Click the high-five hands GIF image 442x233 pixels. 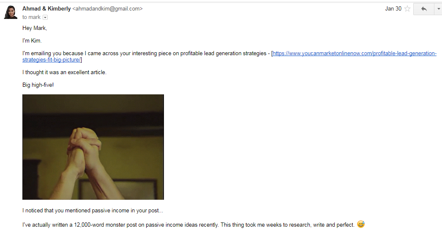coord(93,147)
